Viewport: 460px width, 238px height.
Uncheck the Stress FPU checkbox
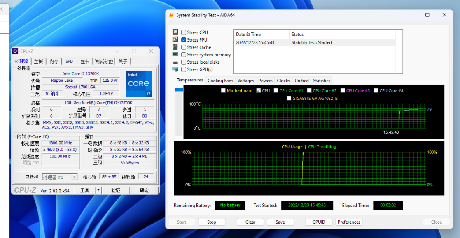pyautogui.click(x=184, y=40)
